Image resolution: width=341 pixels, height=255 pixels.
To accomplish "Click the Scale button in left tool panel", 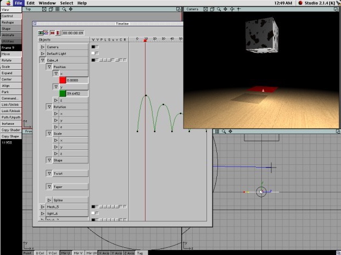I will pos(11,66).
